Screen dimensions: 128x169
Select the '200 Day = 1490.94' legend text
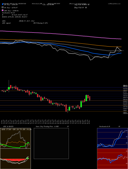click(x=11, y=11)
